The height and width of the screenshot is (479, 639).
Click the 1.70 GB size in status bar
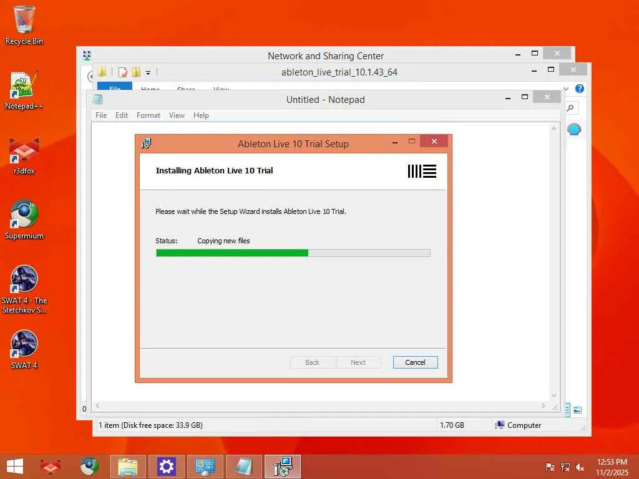[452, 425]
